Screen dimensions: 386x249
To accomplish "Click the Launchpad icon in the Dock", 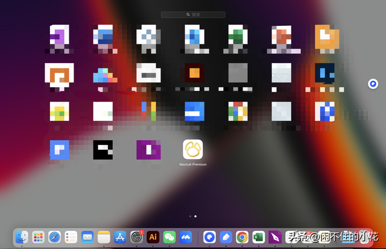I will 38,237.
